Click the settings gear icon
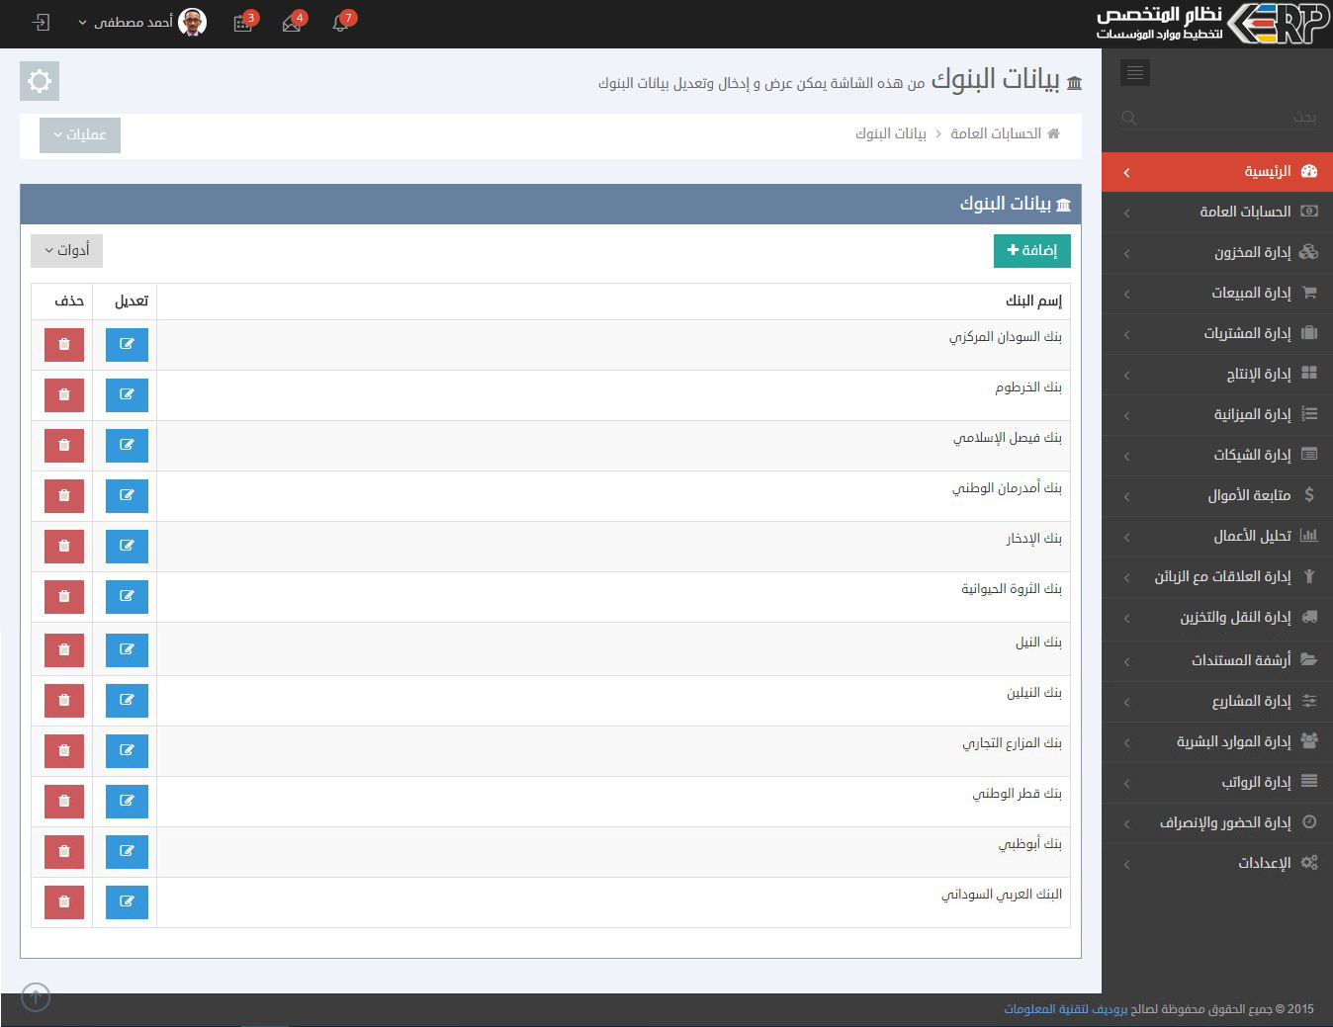The width and height of the screenshot is (1333, 1027). [40, 81]
